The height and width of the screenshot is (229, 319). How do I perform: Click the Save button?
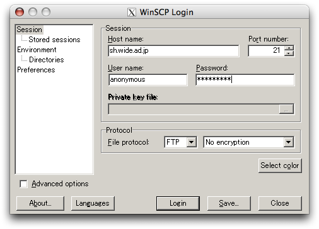pos(229,203)
